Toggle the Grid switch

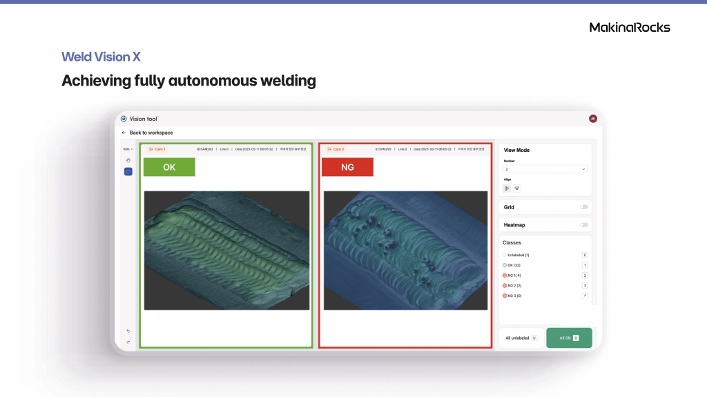(584, 207)
